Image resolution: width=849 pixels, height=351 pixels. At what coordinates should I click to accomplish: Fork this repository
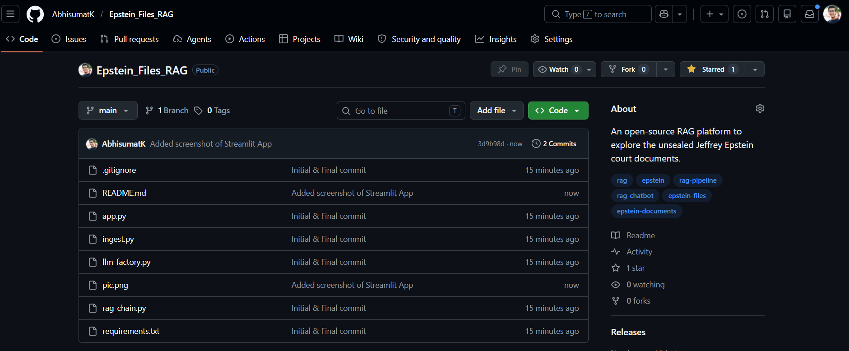pyautogui.click(x=628, y=69)
